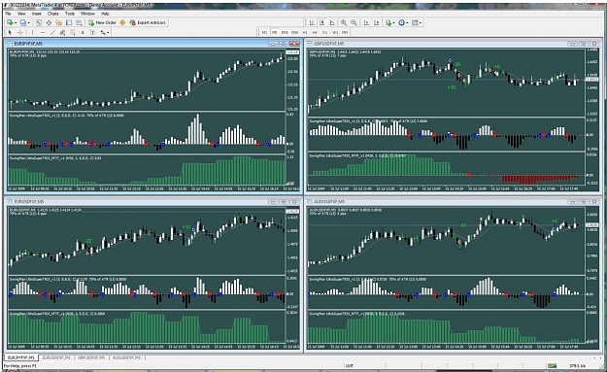Expand the Periods dropdown arrow
The height and width of the screenshot is (372, 607).
(x=408, y=23)
